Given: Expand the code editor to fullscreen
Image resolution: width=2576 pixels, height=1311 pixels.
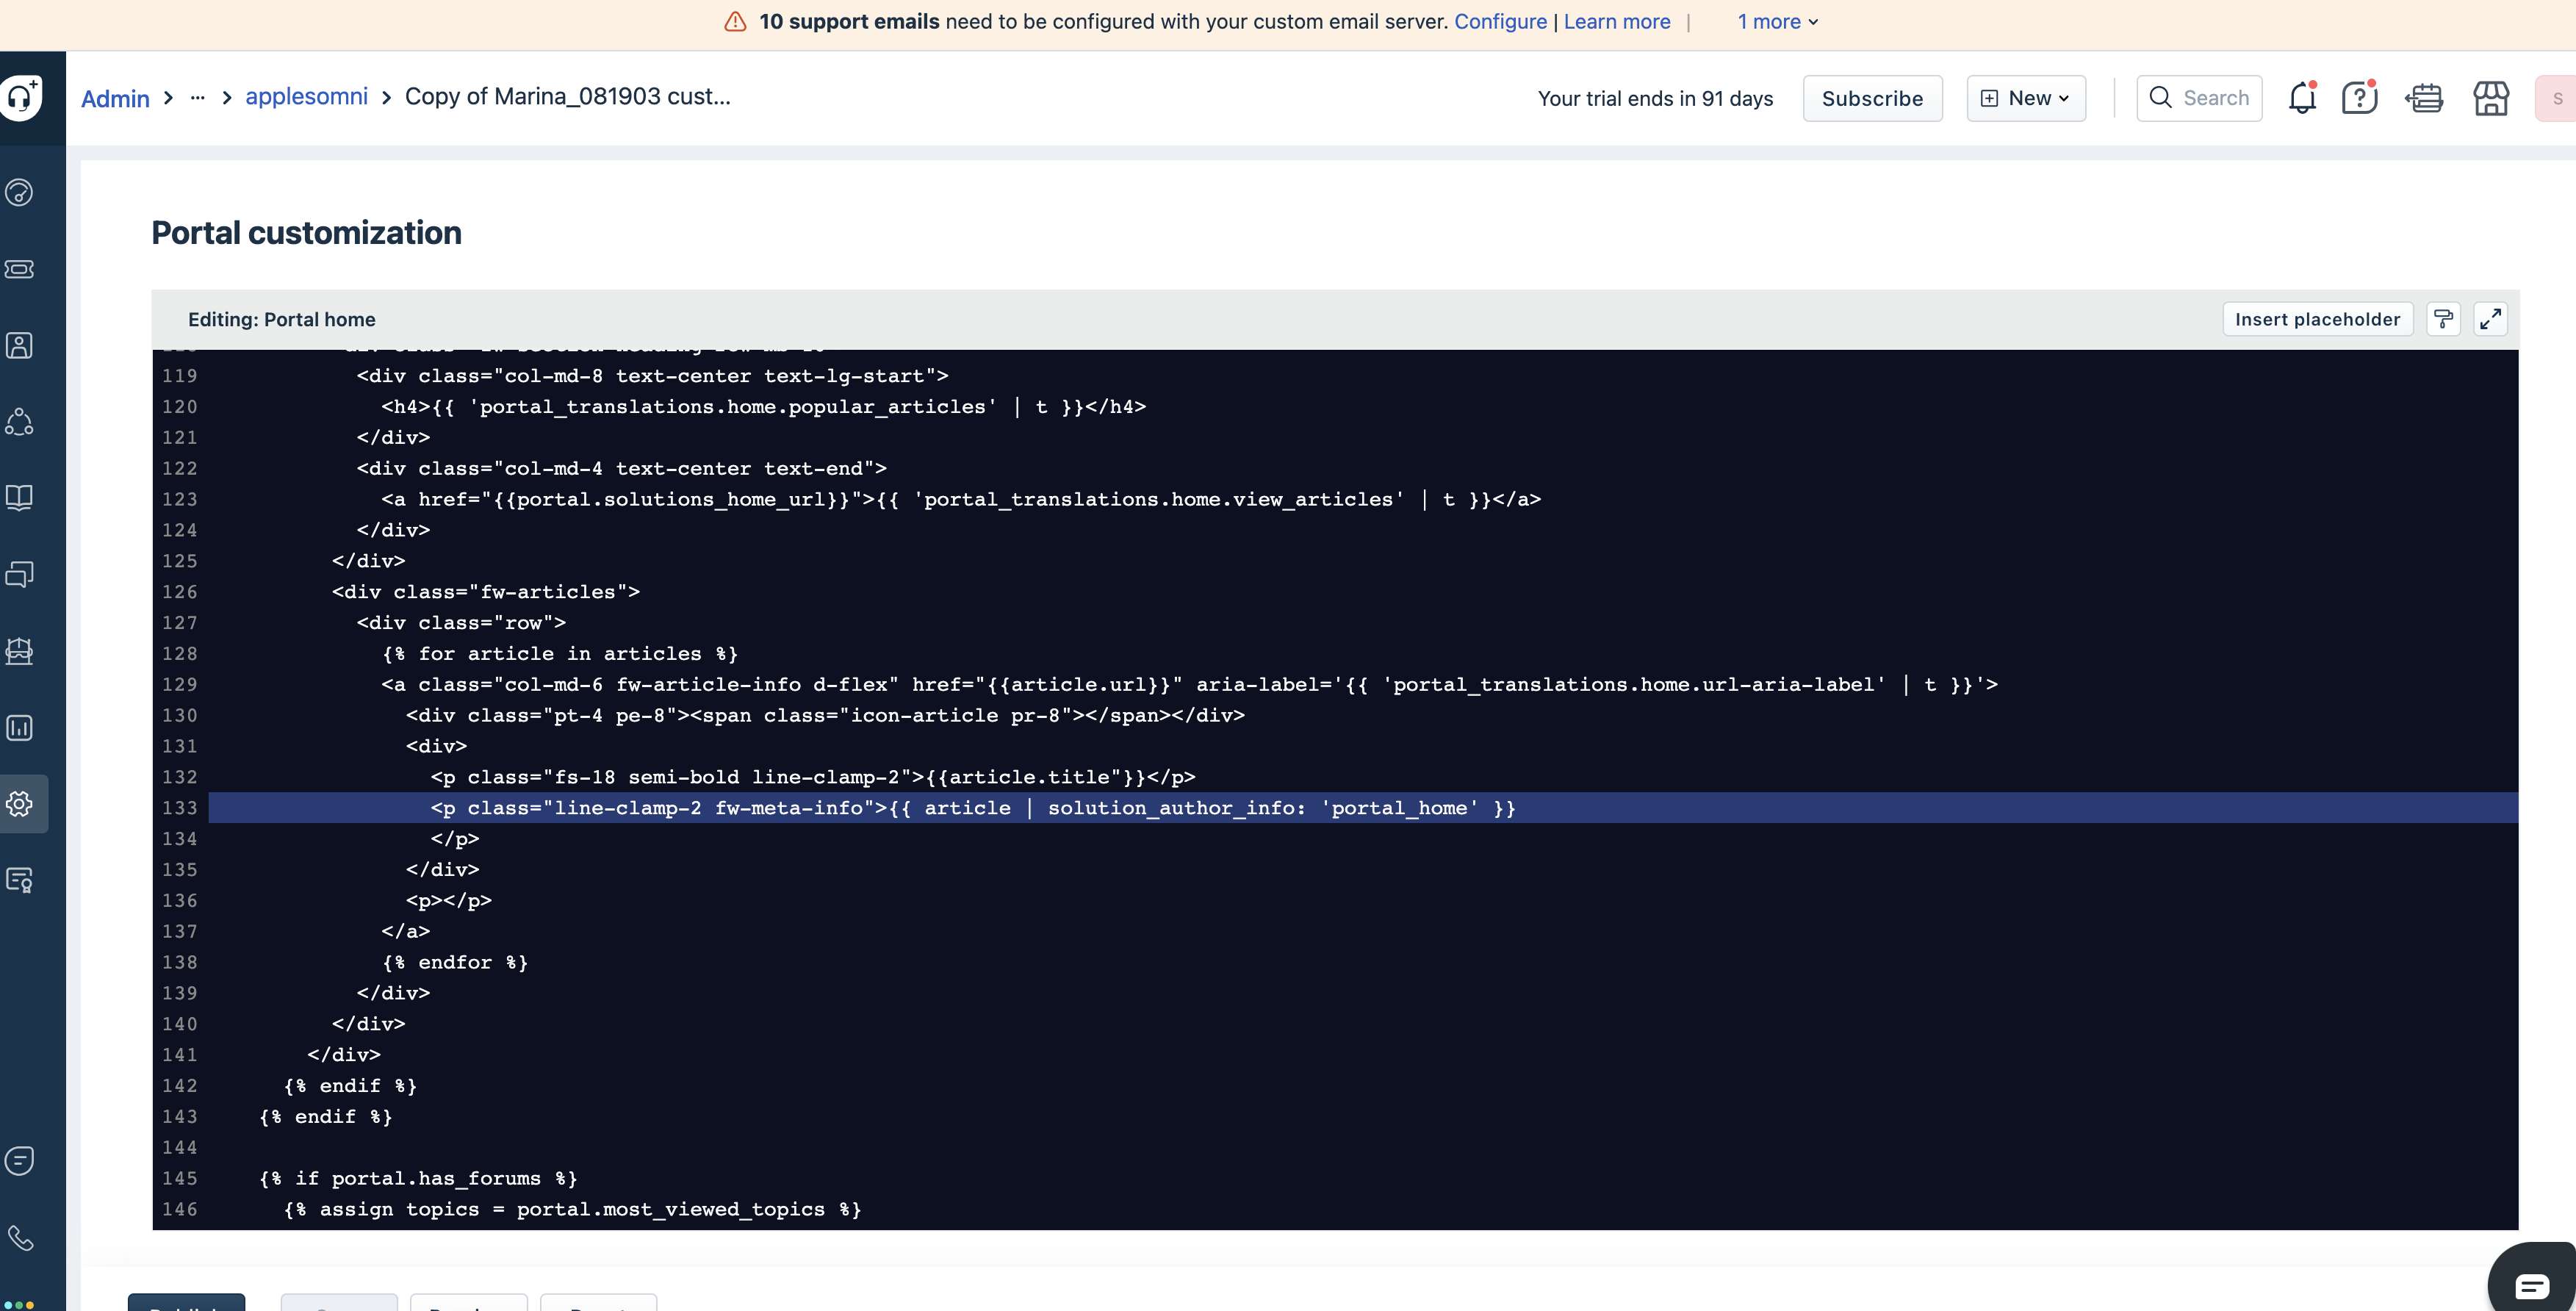Looking at the screenshot, I should tap(2490, 319).
